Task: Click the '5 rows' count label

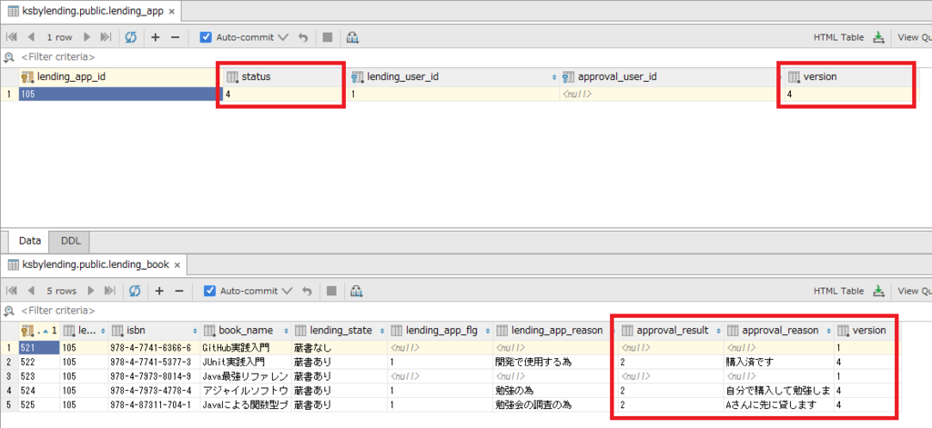Action: click(62, 291)
